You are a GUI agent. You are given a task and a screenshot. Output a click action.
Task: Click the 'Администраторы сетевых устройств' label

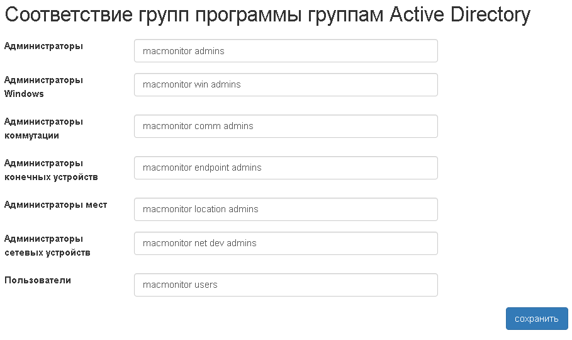pyautogui.click(x=47, y=246)
